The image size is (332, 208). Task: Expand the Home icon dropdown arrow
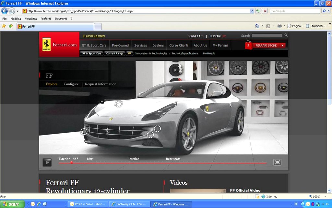[262, 26]
